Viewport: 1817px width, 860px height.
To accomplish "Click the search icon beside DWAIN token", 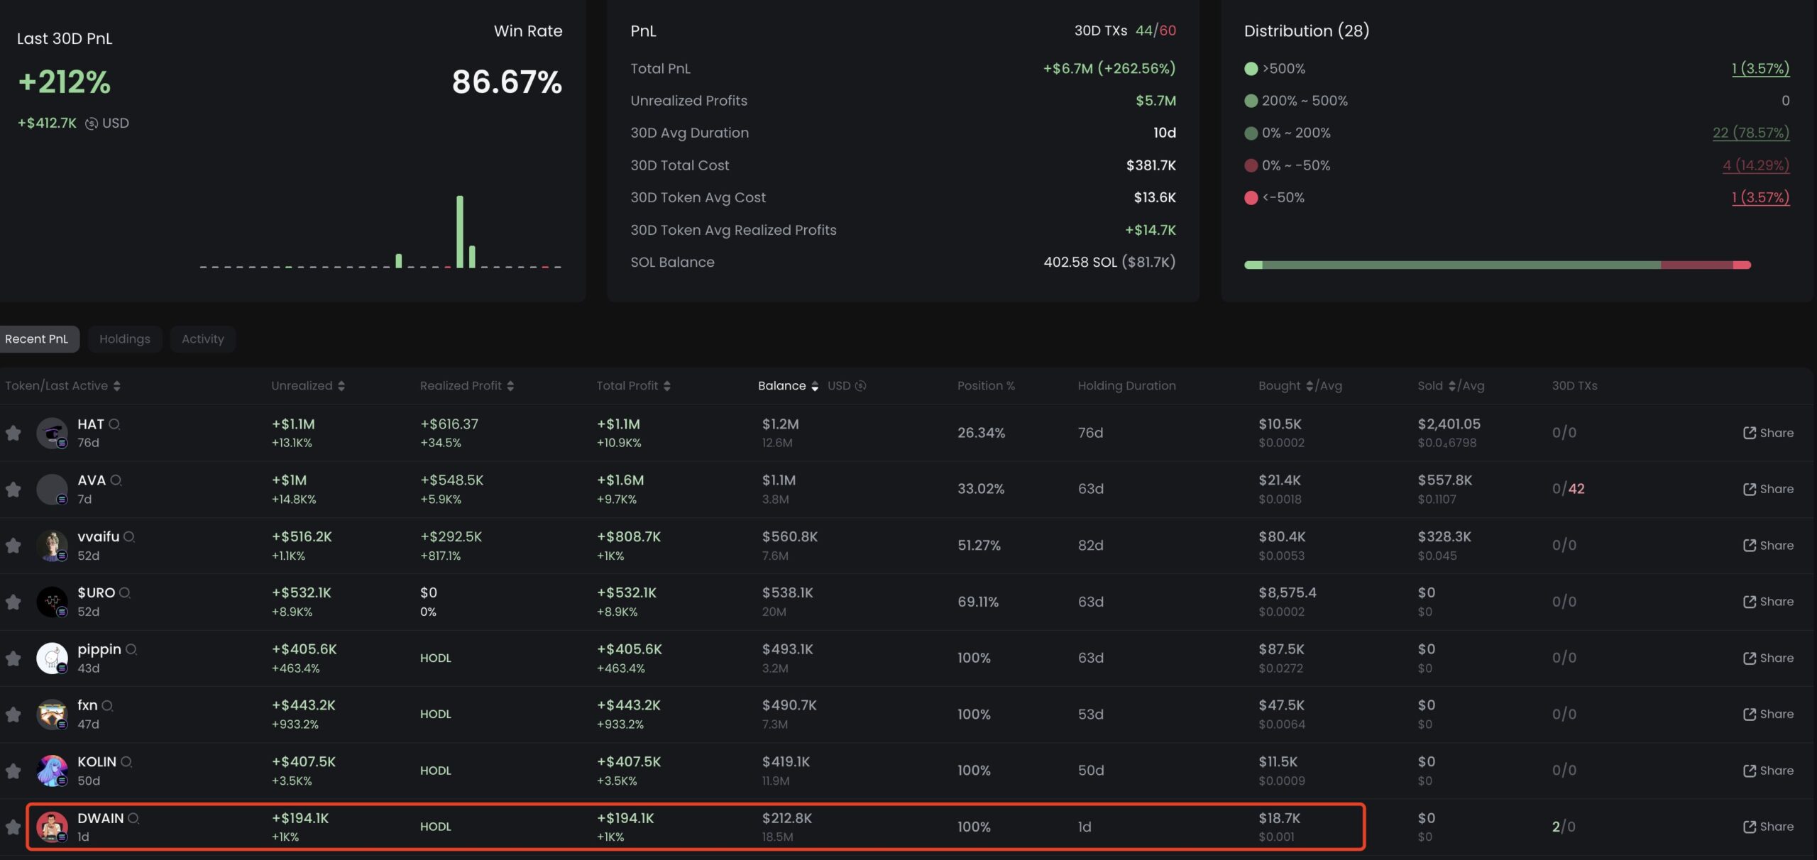I will (x=133, y=818).
